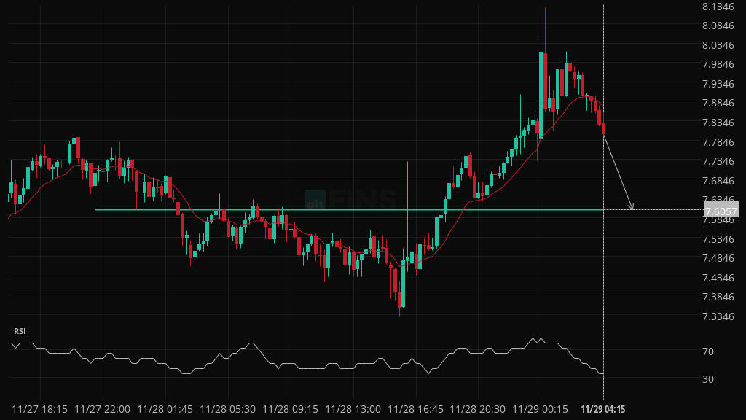Click the 7.3346 lowest price axis label
The height and width of the screenshot is (420, 746).
pyautogui.click(x=718, y=316)
